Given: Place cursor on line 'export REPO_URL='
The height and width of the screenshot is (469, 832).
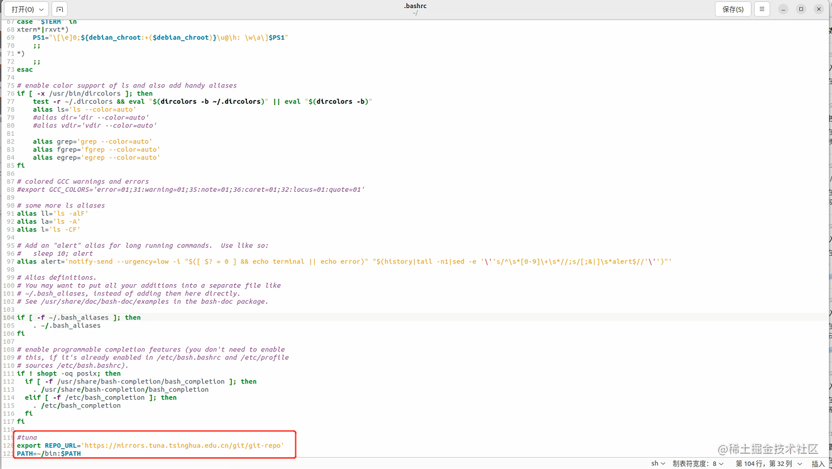Looking at the screenshot, I should (x=151, y=445).
